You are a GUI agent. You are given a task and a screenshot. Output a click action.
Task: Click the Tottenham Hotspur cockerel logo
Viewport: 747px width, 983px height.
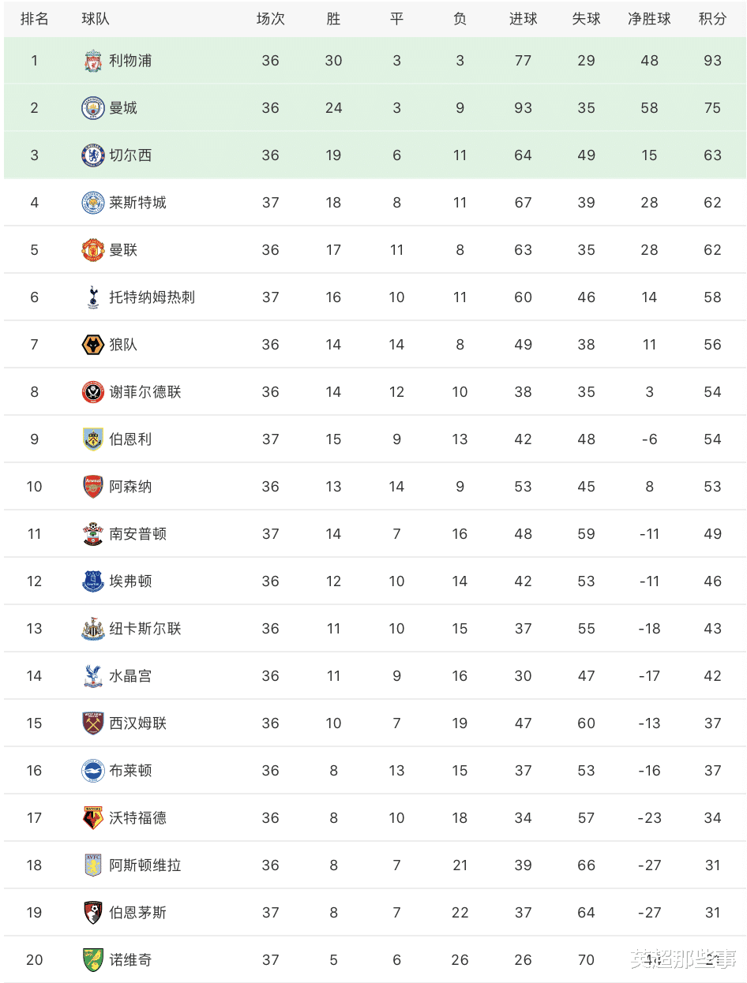point(93,297)
